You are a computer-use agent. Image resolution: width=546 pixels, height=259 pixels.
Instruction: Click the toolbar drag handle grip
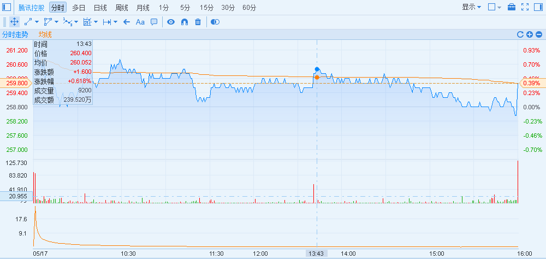pyautogui.click(x=4, y=22)
